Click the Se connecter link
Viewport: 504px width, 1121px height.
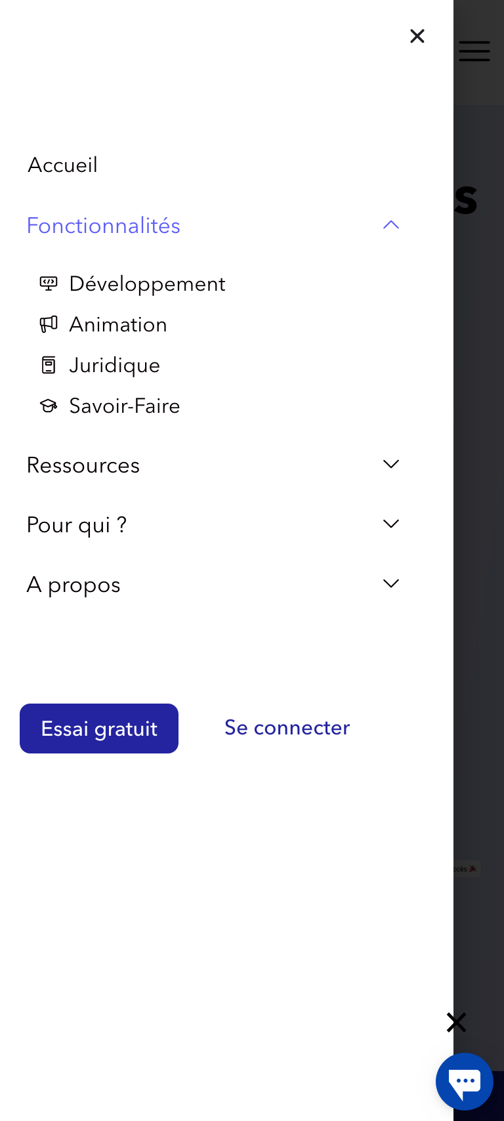tap(287, 728)
